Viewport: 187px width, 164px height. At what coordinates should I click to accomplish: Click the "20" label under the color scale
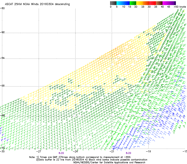coord(136,7)
